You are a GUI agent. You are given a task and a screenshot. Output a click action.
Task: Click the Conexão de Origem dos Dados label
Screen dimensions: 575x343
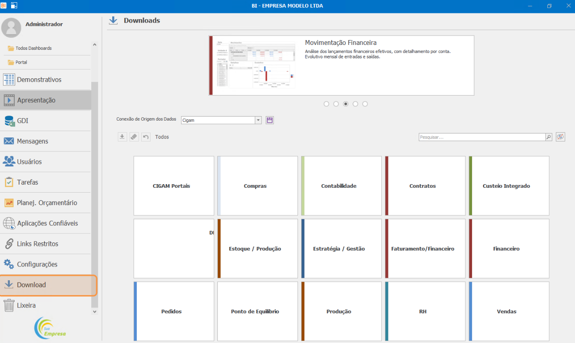pyautogui.click(x=146, y=119)
